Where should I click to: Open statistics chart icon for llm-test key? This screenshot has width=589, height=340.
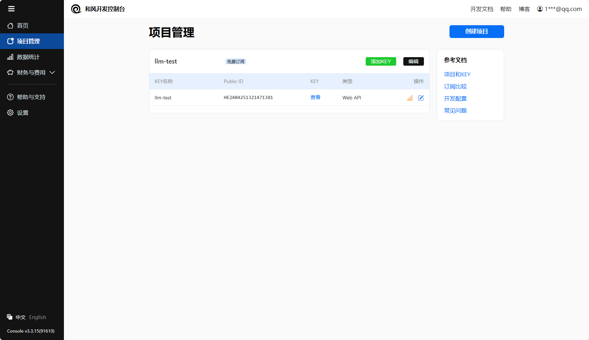[410, 98]
